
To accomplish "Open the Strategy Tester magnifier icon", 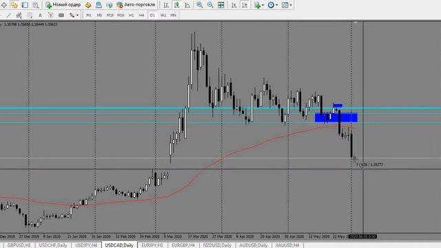I will (35, 5).
